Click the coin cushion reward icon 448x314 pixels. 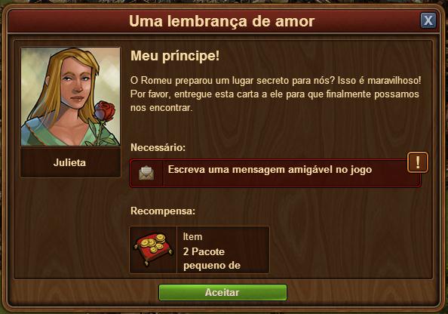click(153, 249)
